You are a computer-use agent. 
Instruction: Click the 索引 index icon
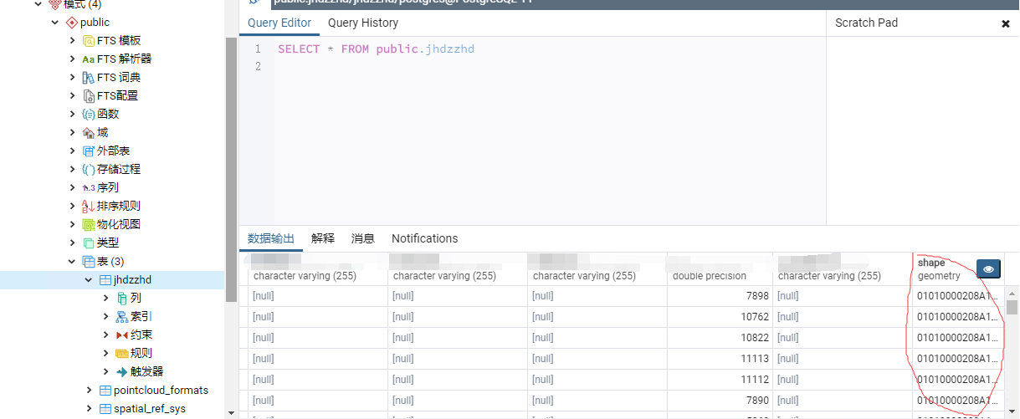[x=122, y=317]
